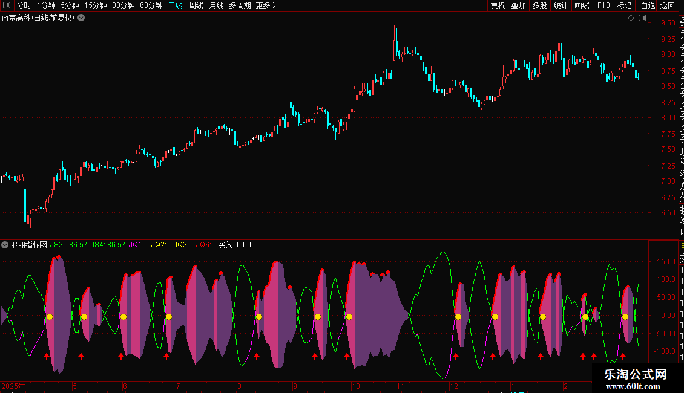Click the JQ6 indicator label
Image resolution: width=684 pixels, height=393 pixels.
point(205,245)
